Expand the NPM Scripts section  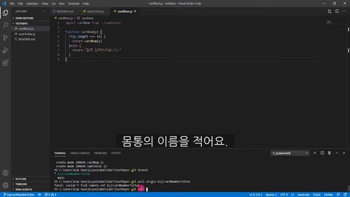[24, 189]
